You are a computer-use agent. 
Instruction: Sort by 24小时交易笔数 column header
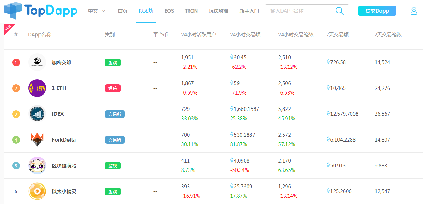click(x=296, y=35)
